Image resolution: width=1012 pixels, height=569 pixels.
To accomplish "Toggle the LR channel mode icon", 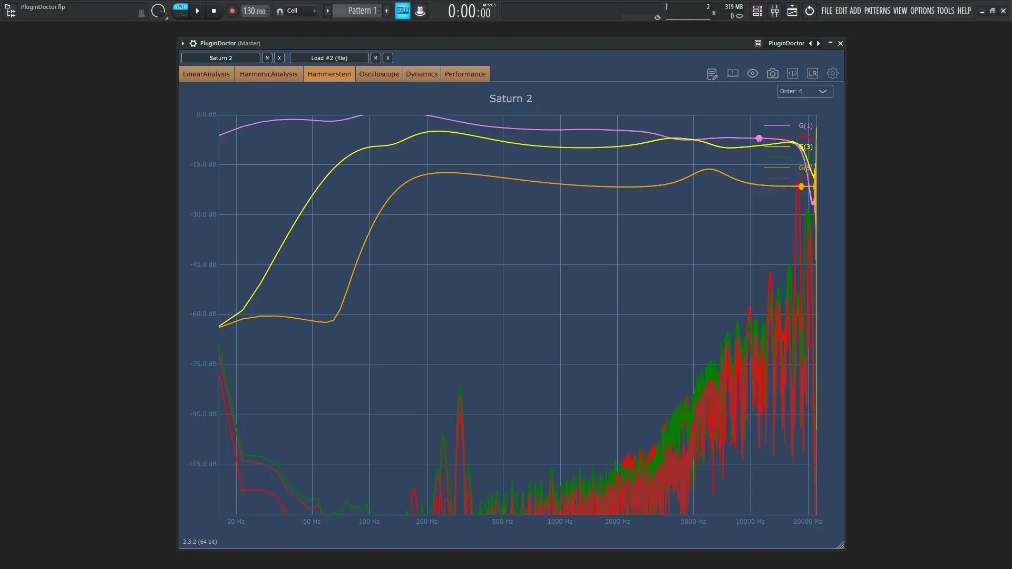I will coord(812,74).
